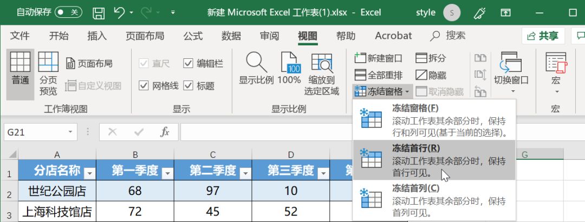The image size is (585, 222).
Task: Select column B header
Action: click(135, 154)
